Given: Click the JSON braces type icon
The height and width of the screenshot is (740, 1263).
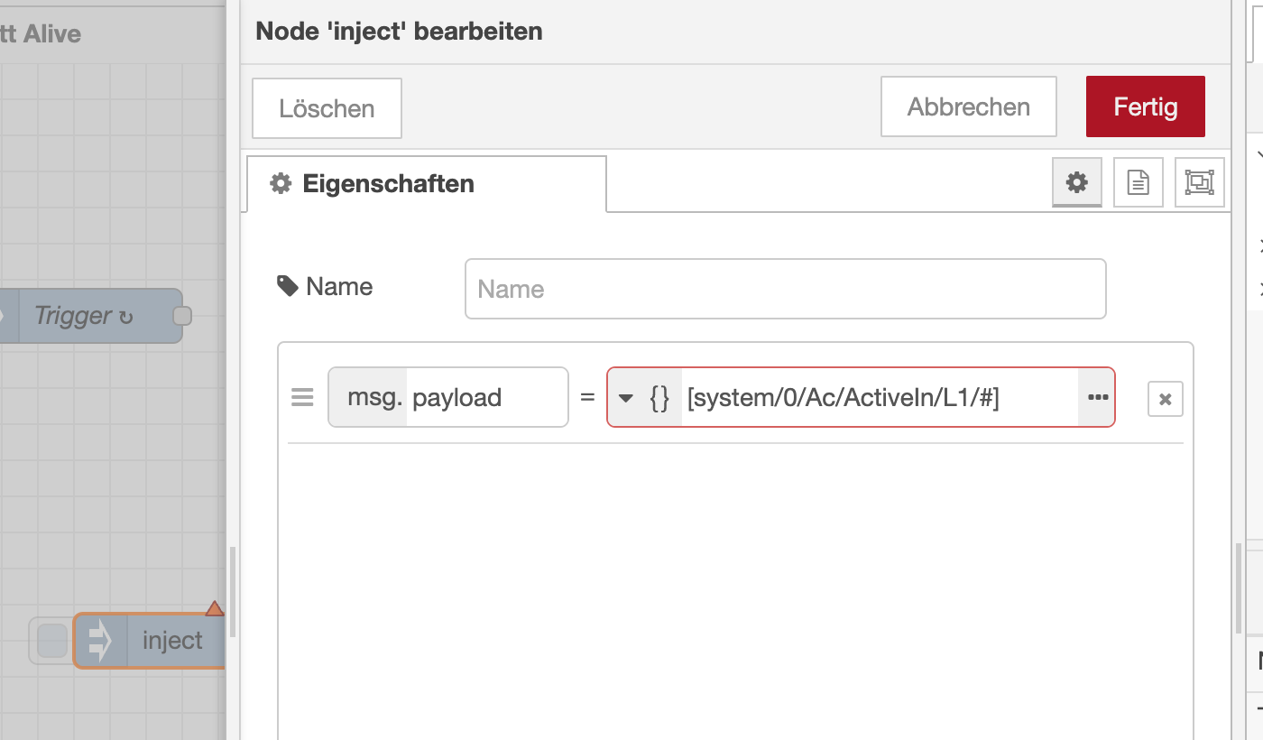Looking at the screenshot, I should 659,397.
